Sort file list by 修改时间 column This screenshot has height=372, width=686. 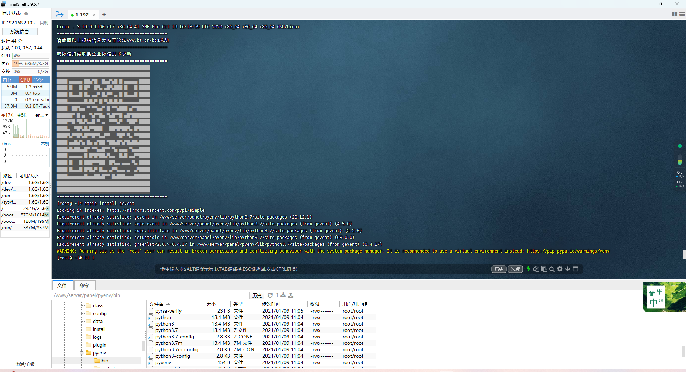[283, 304]
